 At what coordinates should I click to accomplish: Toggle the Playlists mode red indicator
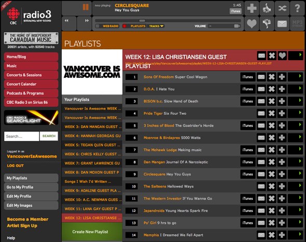point(124,26)
